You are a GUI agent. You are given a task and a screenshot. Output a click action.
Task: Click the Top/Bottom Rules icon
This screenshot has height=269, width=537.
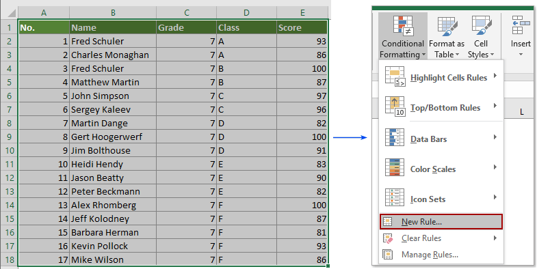coord(395,107)
